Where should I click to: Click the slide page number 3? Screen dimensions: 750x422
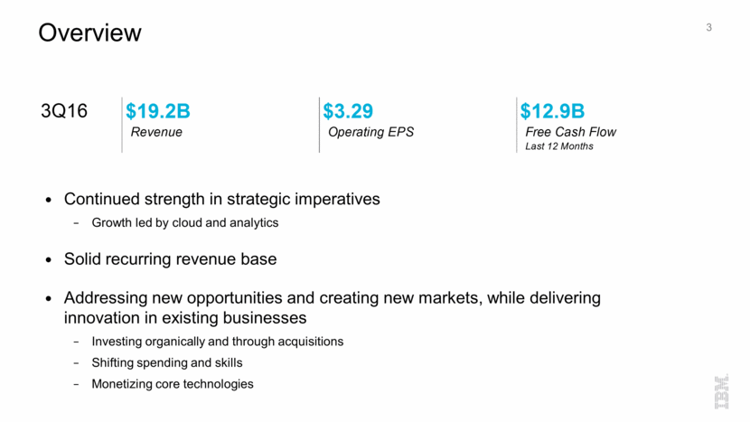click(709, 28)
